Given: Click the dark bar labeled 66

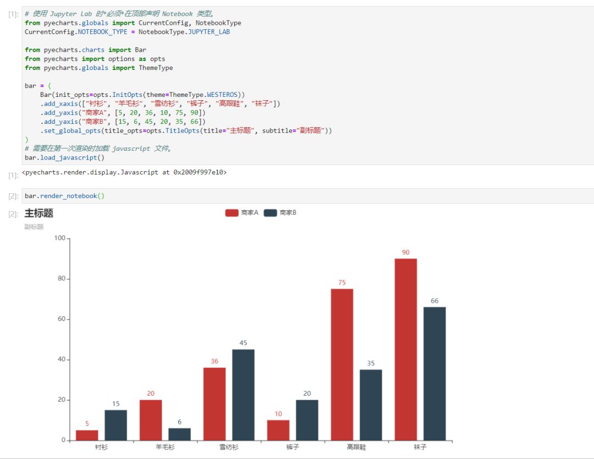Looking at the screenshot, I should 435,374.
